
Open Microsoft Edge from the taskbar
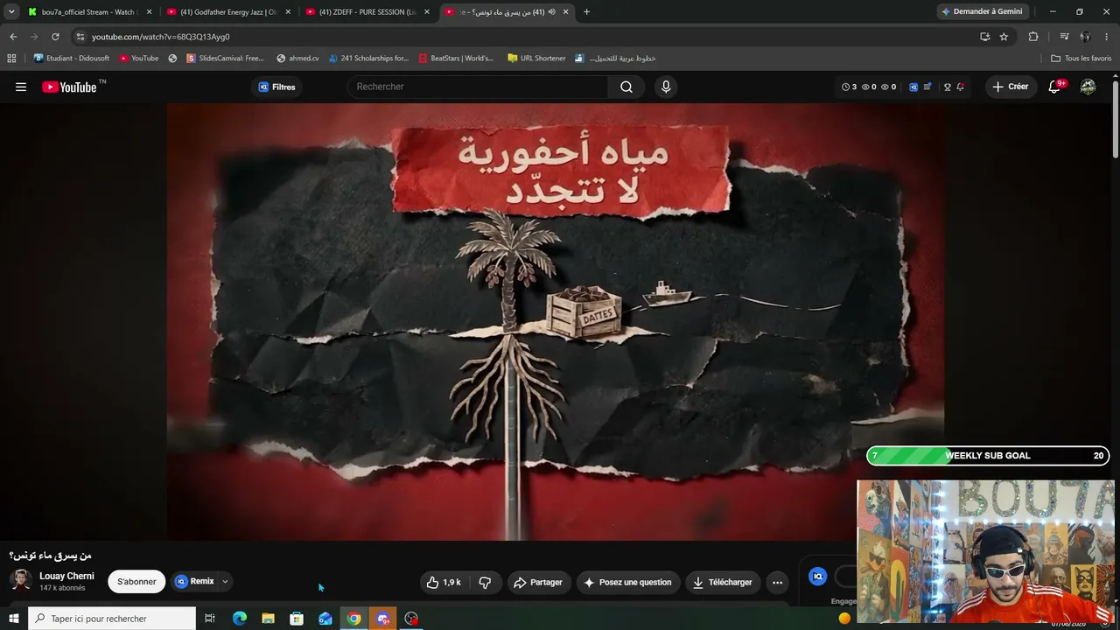(239, 619)
